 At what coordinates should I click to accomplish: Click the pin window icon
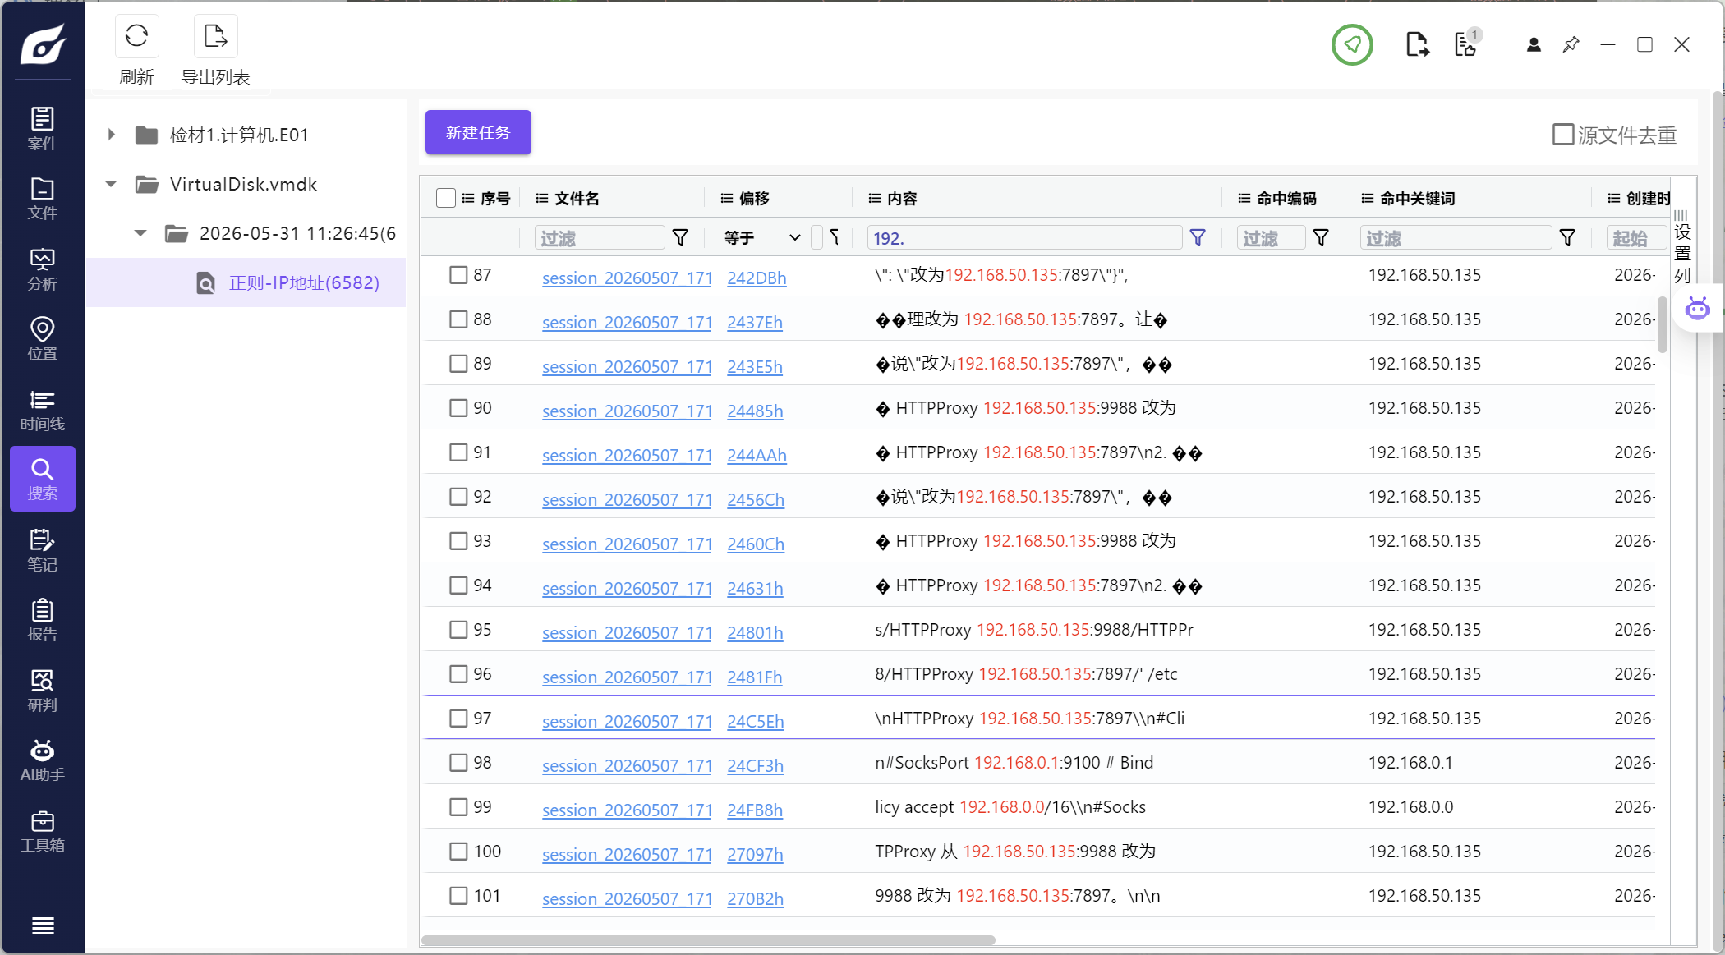(x=1571, y=44)
